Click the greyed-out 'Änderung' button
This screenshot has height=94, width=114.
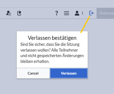coord(105,13)
